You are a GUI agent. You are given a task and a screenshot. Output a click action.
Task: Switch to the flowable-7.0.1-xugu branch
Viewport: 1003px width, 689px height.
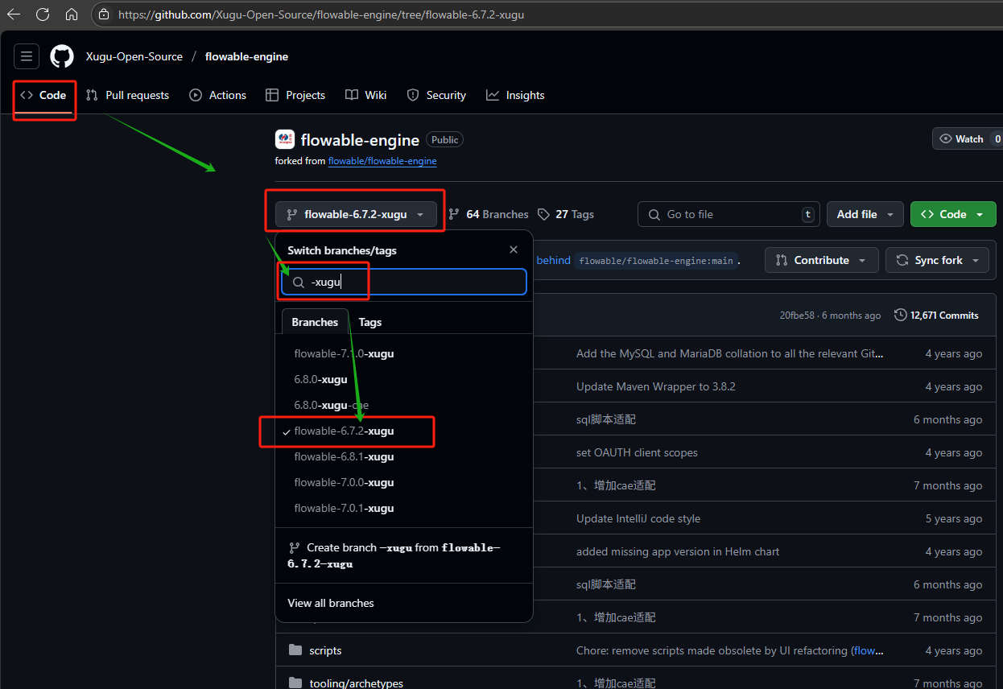pos(344,509)
